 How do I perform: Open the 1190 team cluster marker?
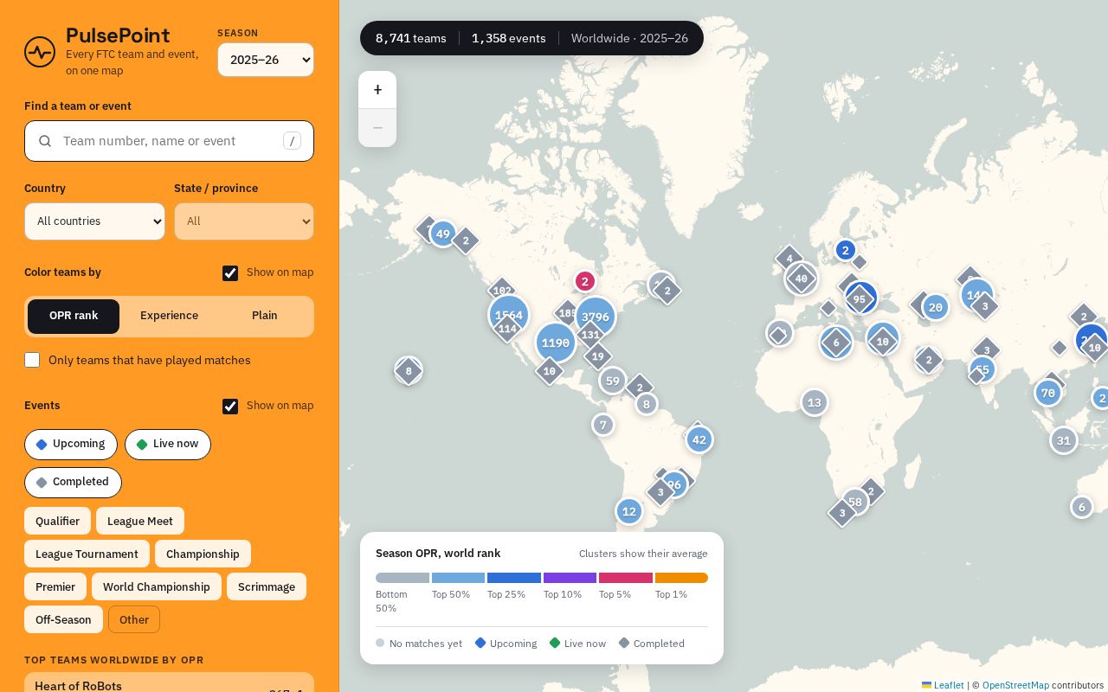[x=556, y=343]
